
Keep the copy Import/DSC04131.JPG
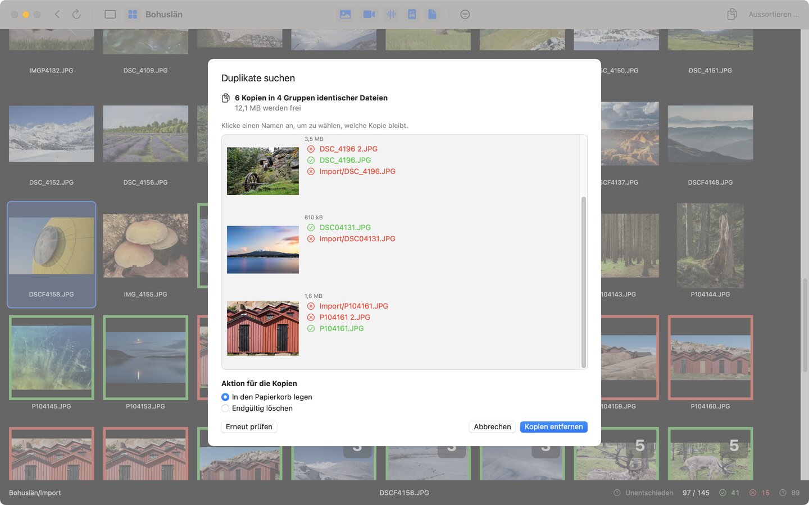[x=357, y=239]
